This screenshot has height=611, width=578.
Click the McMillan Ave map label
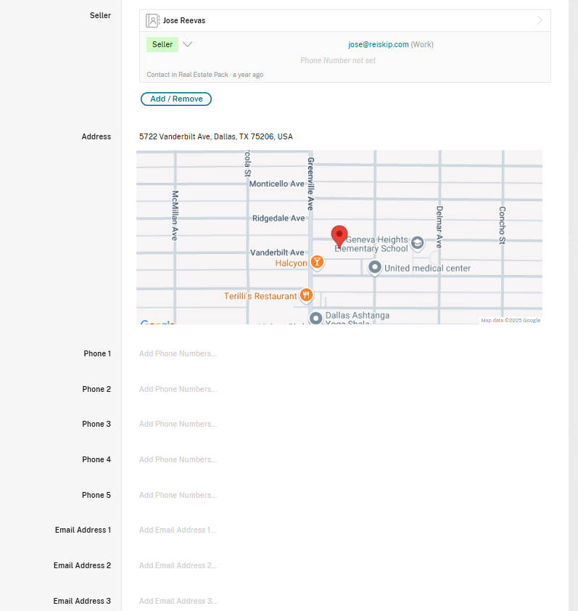[175, 216]
